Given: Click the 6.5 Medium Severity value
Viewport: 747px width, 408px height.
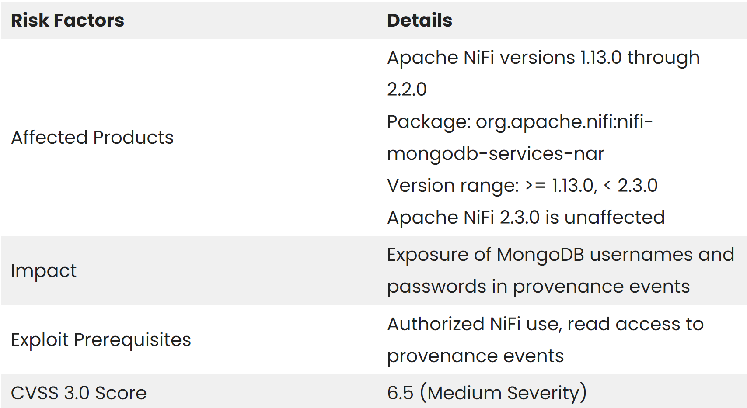Looking at the screenshot, I should click(487, 393).
